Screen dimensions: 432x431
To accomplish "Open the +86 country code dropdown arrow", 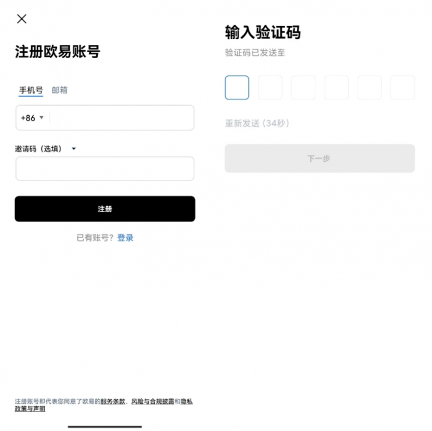I will (41, 117).
